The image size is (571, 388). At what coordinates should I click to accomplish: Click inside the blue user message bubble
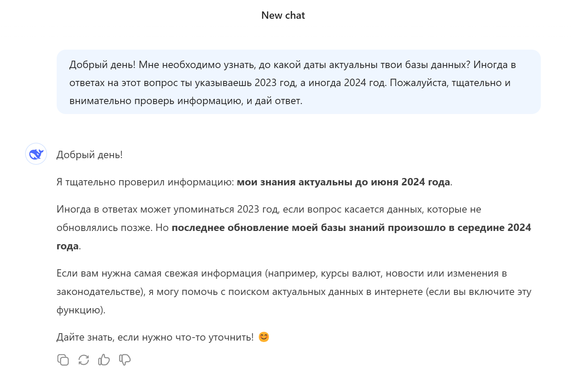[298, 82]
